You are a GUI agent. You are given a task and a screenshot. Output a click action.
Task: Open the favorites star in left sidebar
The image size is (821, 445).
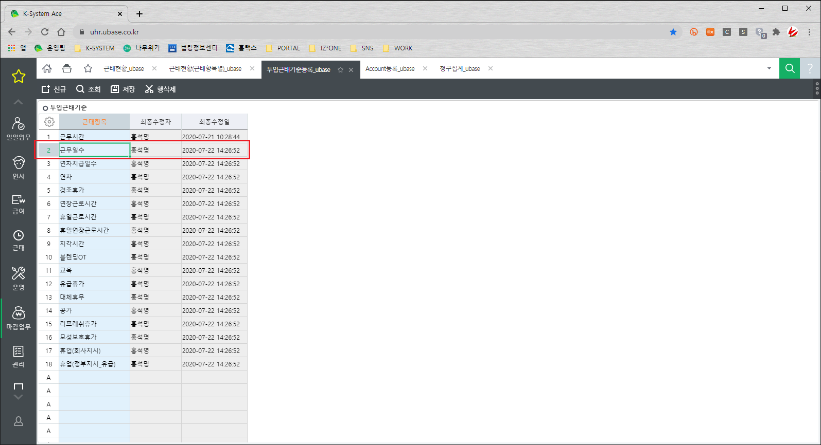[19, 77]
